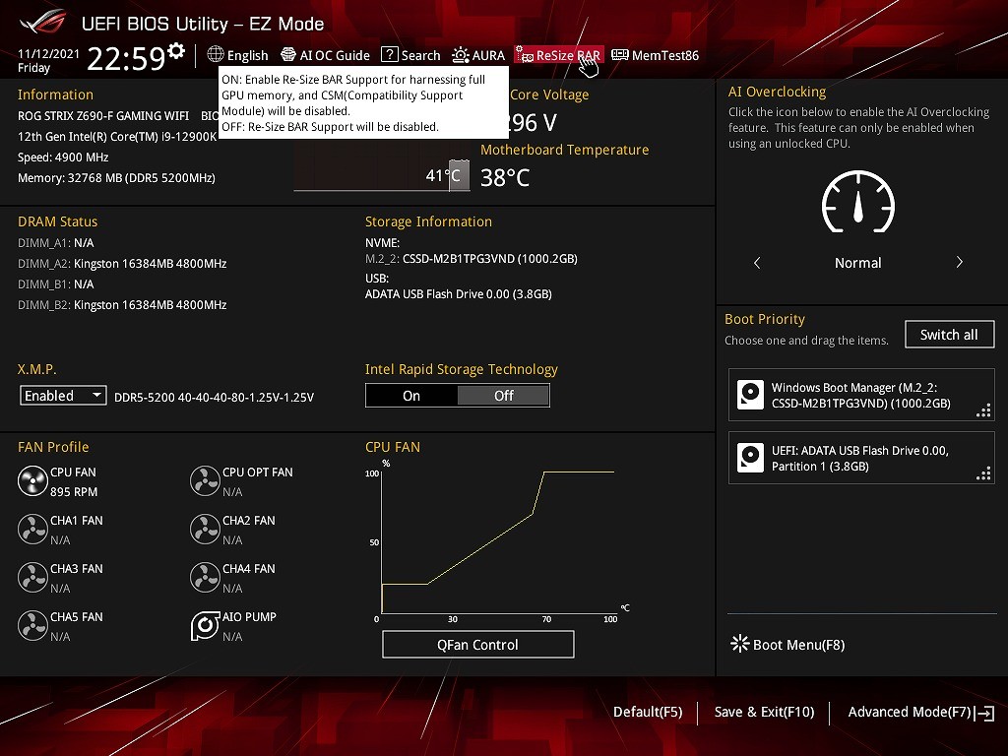Open the Search tool
1008x756 pixels.
(x=410, y=55)
